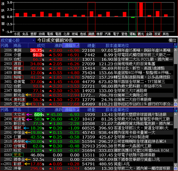Screen dimensions: 178x171
Task: Select the 彰銀 stock name in row 2801
Action: tap(18, 164)
